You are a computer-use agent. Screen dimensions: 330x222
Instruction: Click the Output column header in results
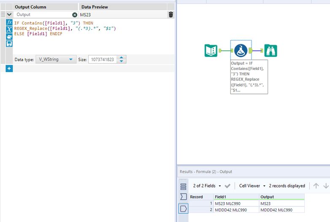(x=282, y=197)
